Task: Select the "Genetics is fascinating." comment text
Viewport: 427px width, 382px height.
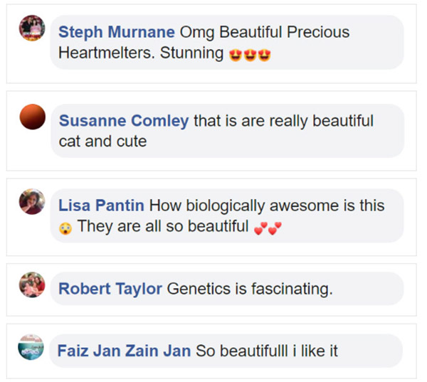Action: pyautogui.click(x=250, y=289)
